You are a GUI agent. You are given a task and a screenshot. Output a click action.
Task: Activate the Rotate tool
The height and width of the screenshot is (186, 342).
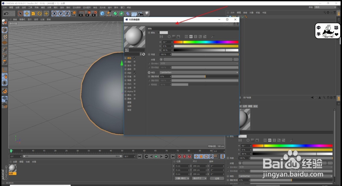[x=39, y=14]
